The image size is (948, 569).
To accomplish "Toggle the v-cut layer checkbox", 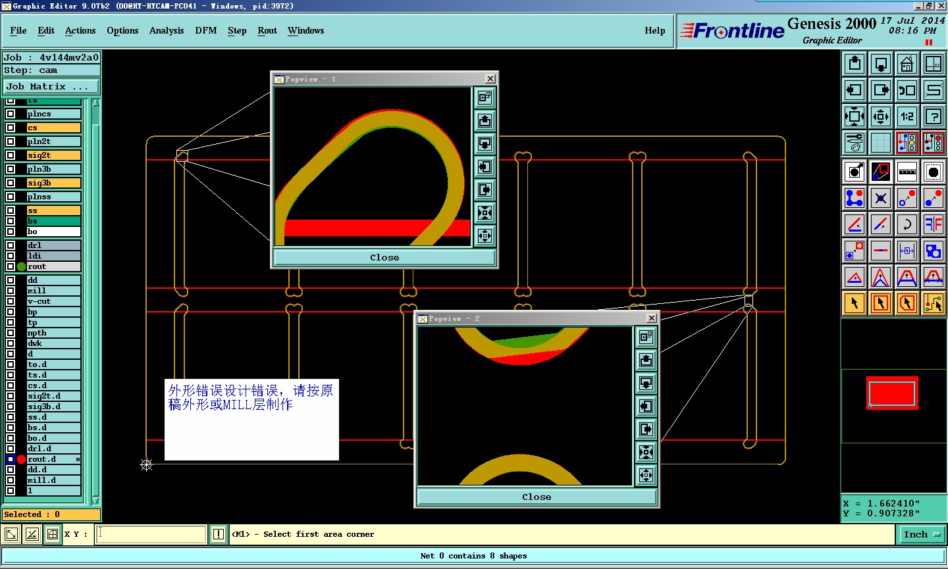I will coord(11,301).
